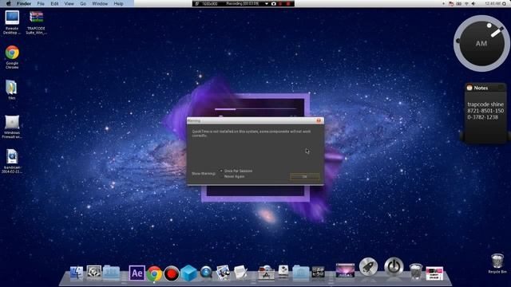Open the Apple menu

point(9,3)
